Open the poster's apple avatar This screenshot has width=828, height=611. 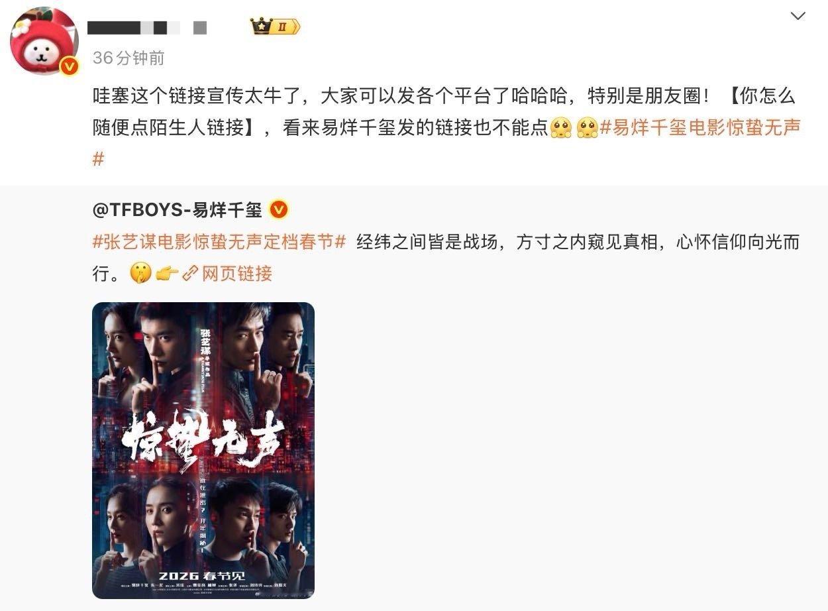click(44, 41)
